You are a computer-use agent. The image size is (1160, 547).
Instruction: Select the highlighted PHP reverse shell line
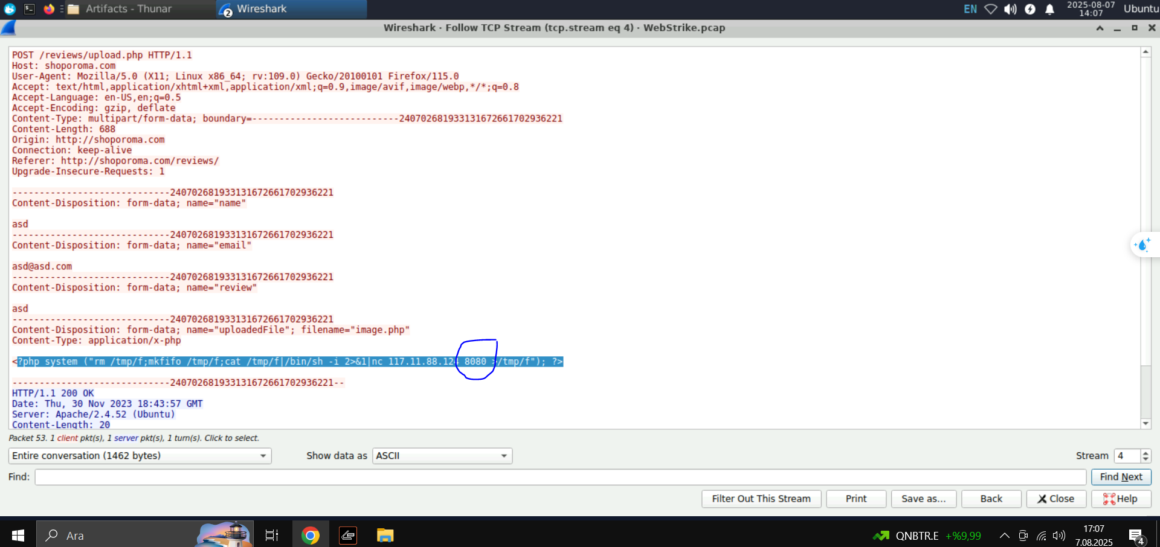288,362
